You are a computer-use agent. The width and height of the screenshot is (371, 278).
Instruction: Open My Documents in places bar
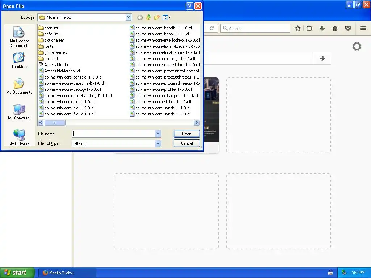click(19, 86)
